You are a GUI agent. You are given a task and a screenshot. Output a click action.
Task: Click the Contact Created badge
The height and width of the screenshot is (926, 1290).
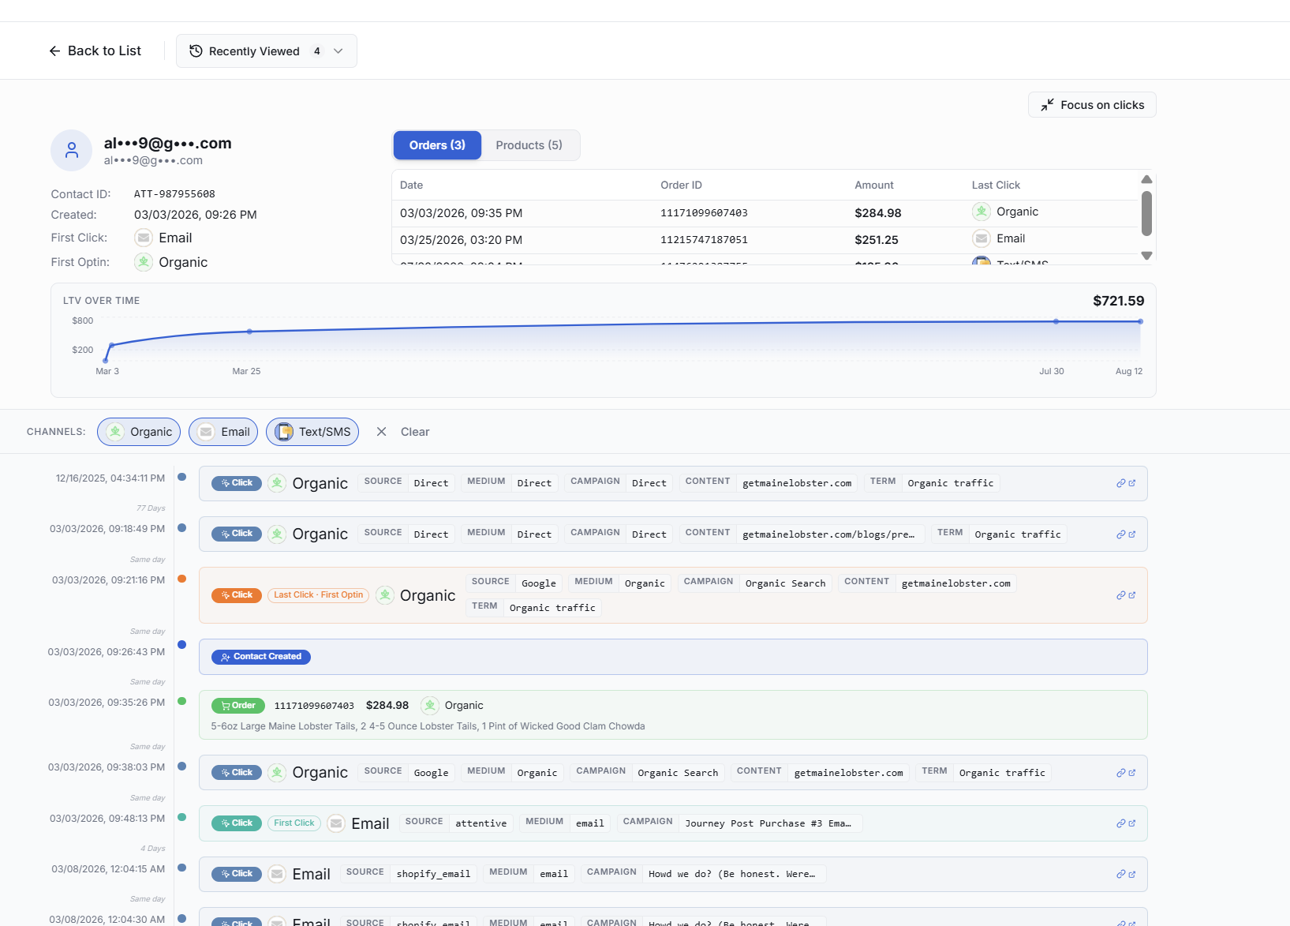(x=261, y=657)
